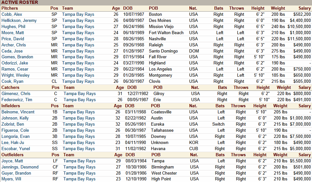Click the Bats header in Infielders section

point(220,106)
